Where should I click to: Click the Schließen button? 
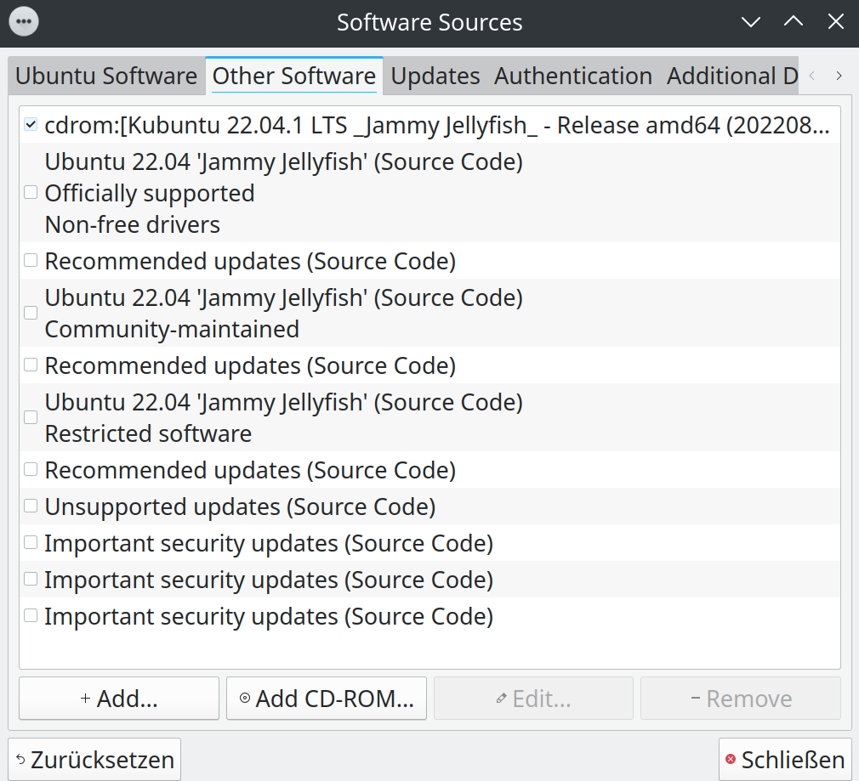[784, 759]
